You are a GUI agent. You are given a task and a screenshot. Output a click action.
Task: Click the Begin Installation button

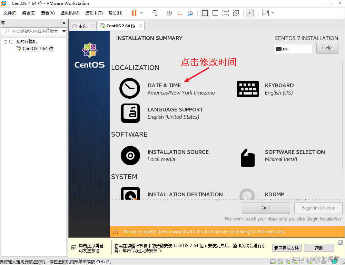pos(318,208)
